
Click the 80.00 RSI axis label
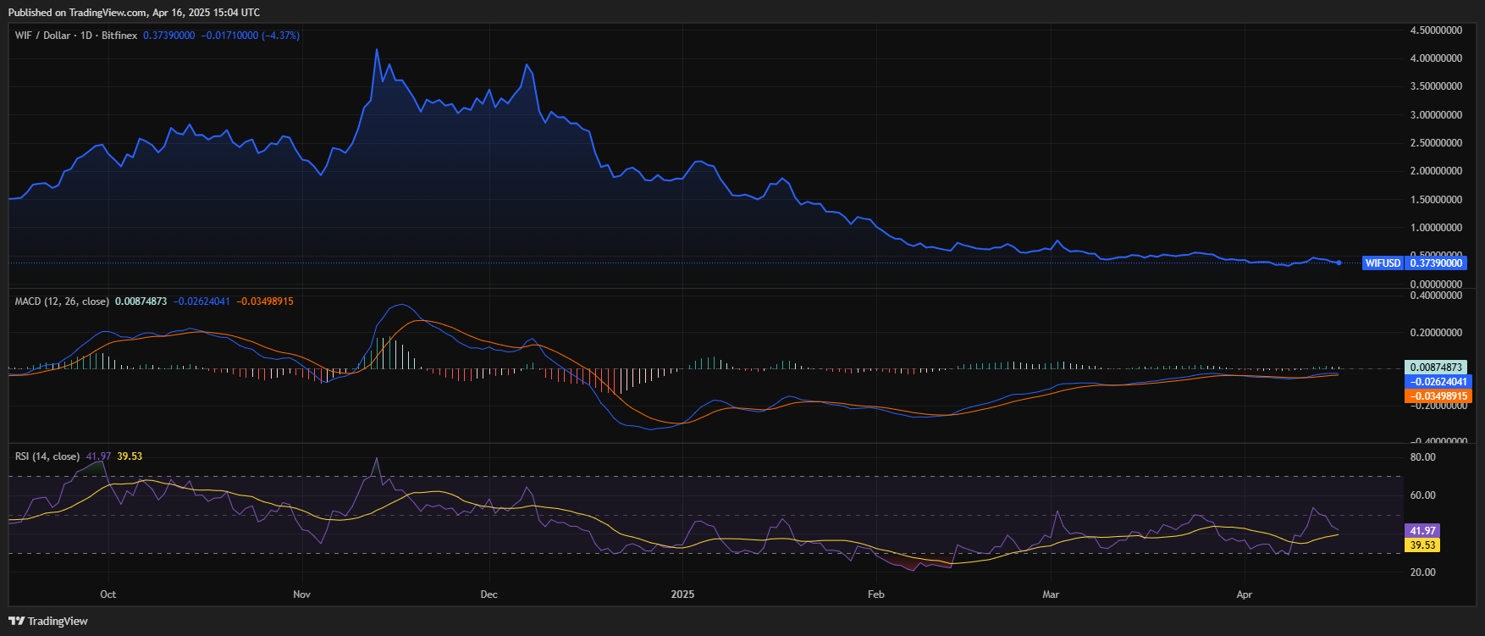[1423, 457]
